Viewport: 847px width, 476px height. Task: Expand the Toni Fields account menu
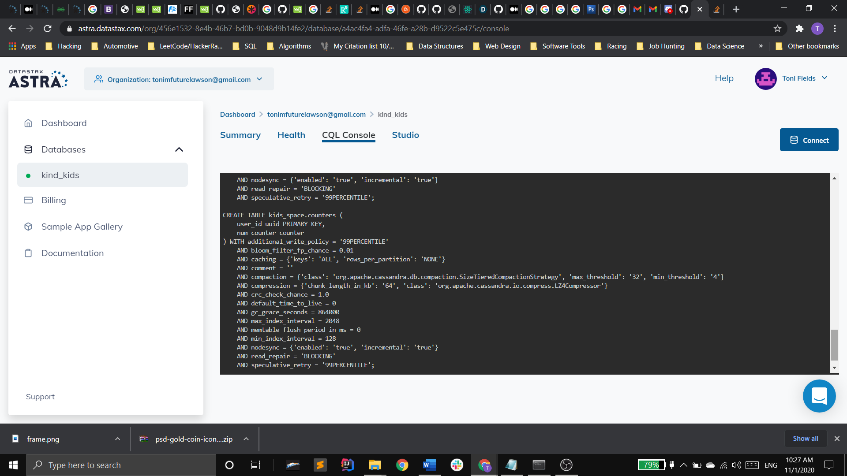[x=825, y=78]
